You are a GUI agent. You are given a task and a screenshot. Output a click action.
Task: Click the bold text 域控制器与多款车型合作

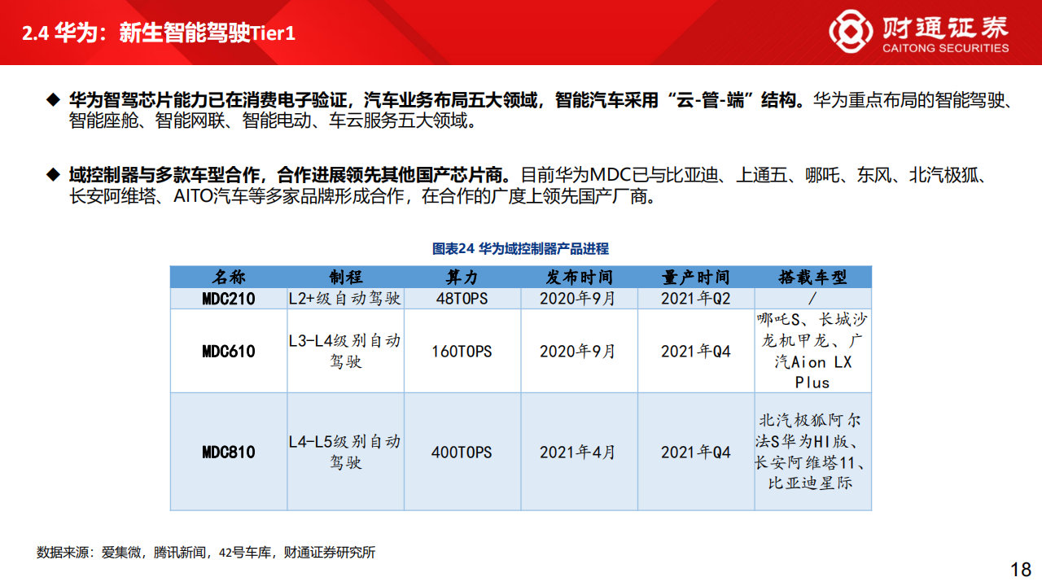[x=164, y=175]
